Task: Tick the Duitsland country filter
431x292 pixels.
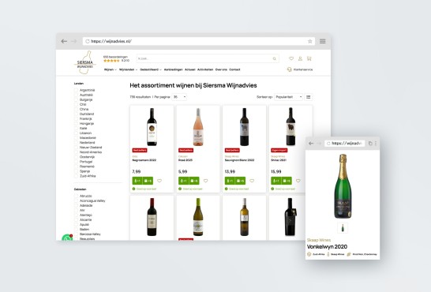Action: pos(76,114)
